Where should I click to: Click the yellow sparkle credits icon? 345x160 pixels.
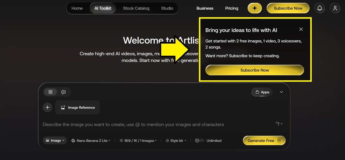click(254, 8)
